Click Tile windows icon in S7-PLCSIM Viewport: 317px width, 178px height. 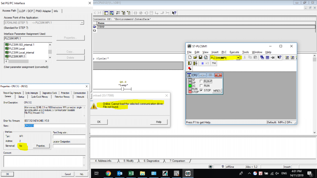(267, 57)
